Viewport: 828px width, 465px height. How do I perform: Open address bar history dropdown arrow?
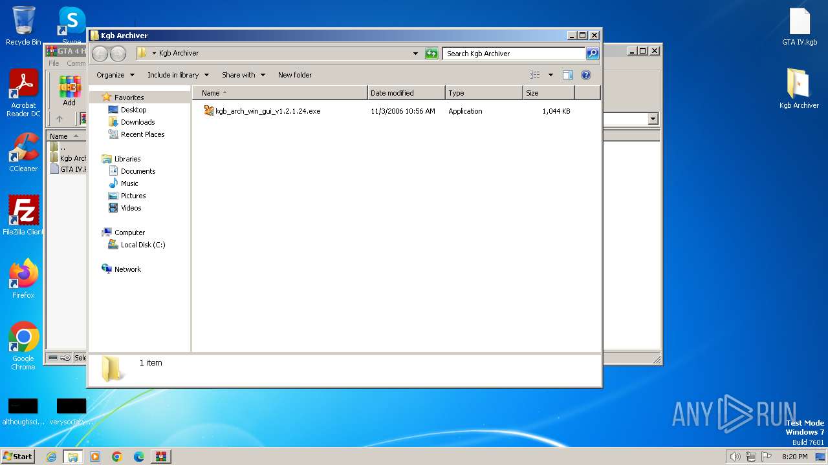[415, 54]
